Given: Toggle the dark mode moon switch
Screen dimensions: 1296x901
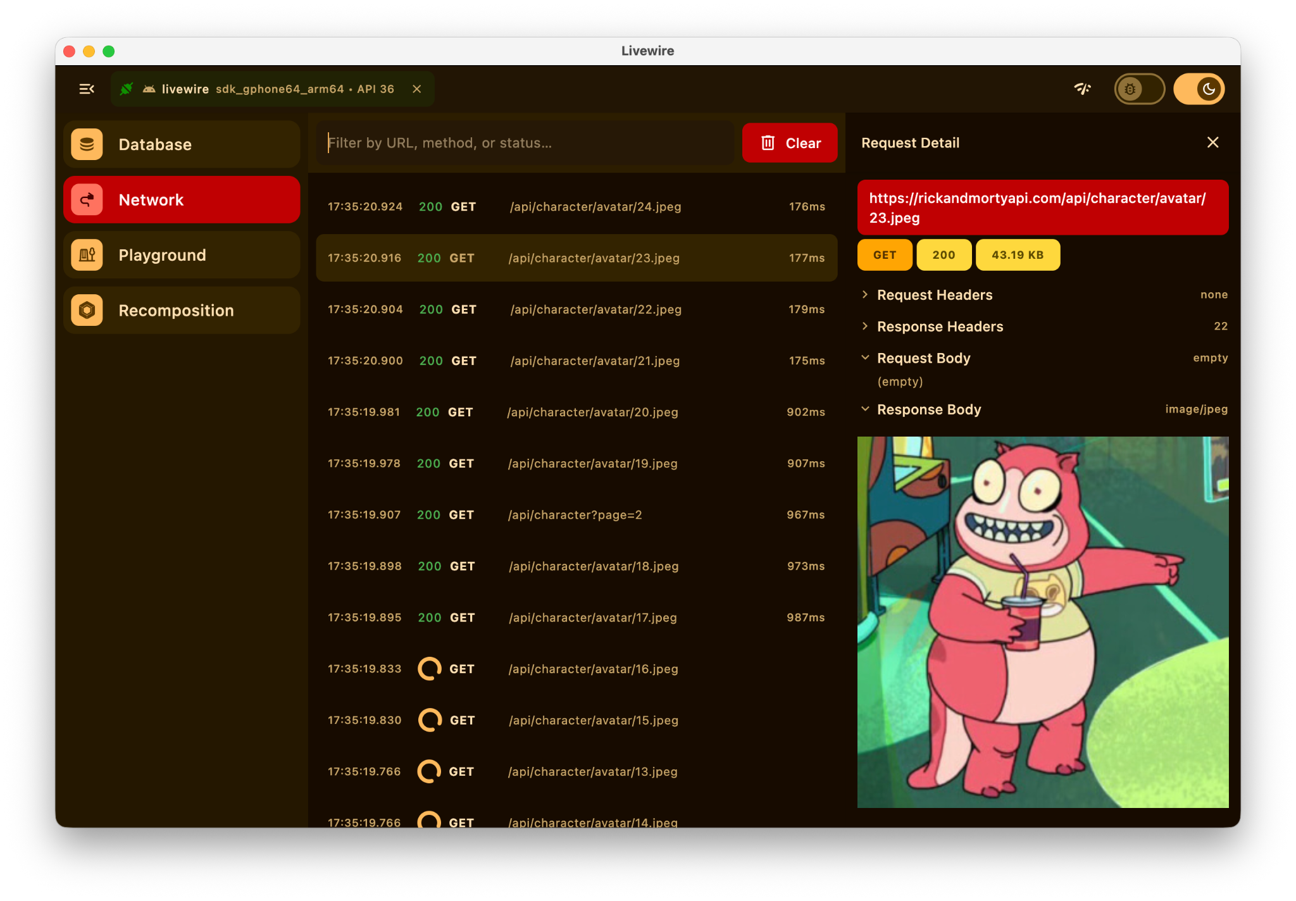Looking at the screenshot, I should [1199, 89].
